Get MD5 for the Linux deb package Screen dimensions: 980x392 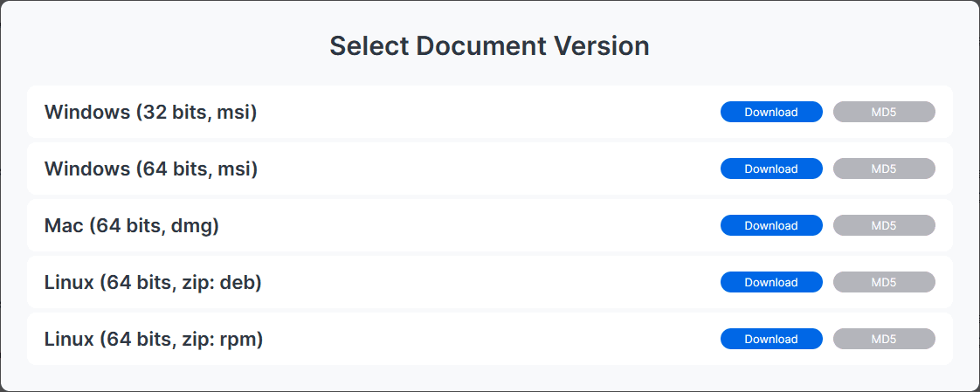(884, 282)
